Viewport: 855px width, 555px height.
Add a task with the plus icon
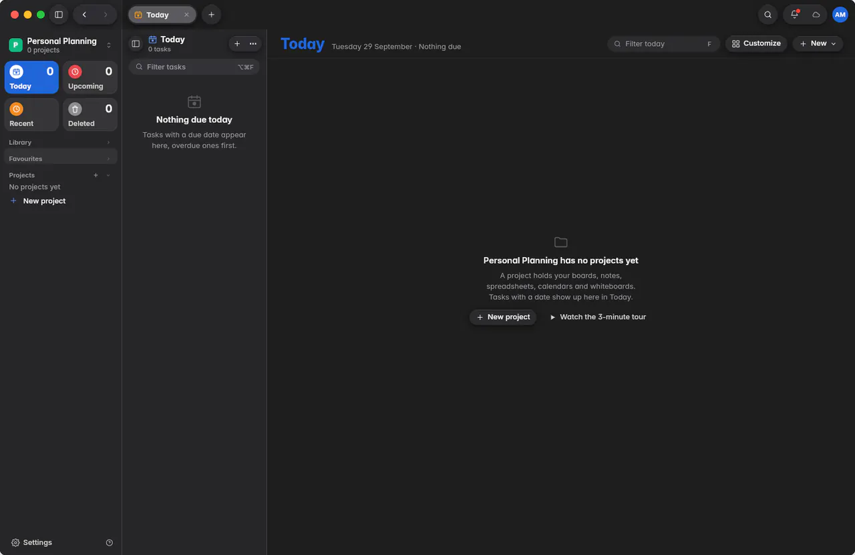pyautogui.click(x=237, y=44)
